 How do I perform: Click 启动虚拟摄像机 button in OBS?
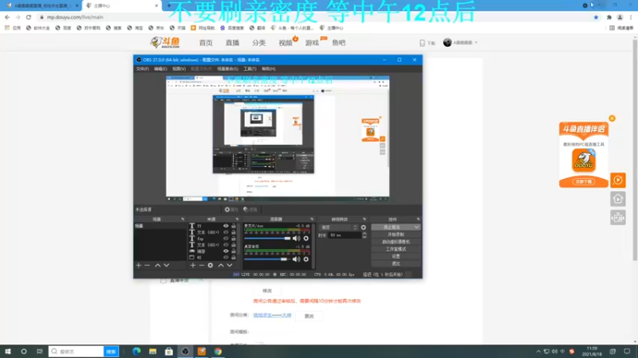tap(396, 242)
